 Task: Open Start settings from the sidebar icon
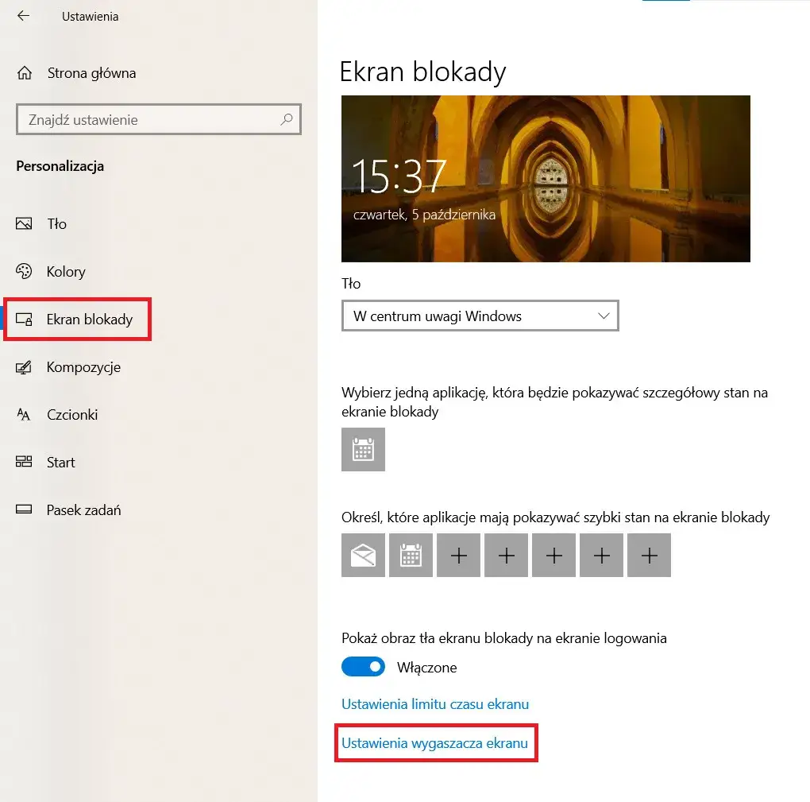pyautogui.click(x=24, y=462)
